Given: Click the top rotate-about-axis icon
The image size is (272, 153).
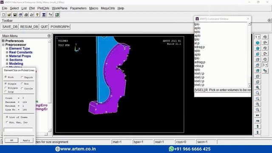Looking at the screenshot, I should point(265,37).
